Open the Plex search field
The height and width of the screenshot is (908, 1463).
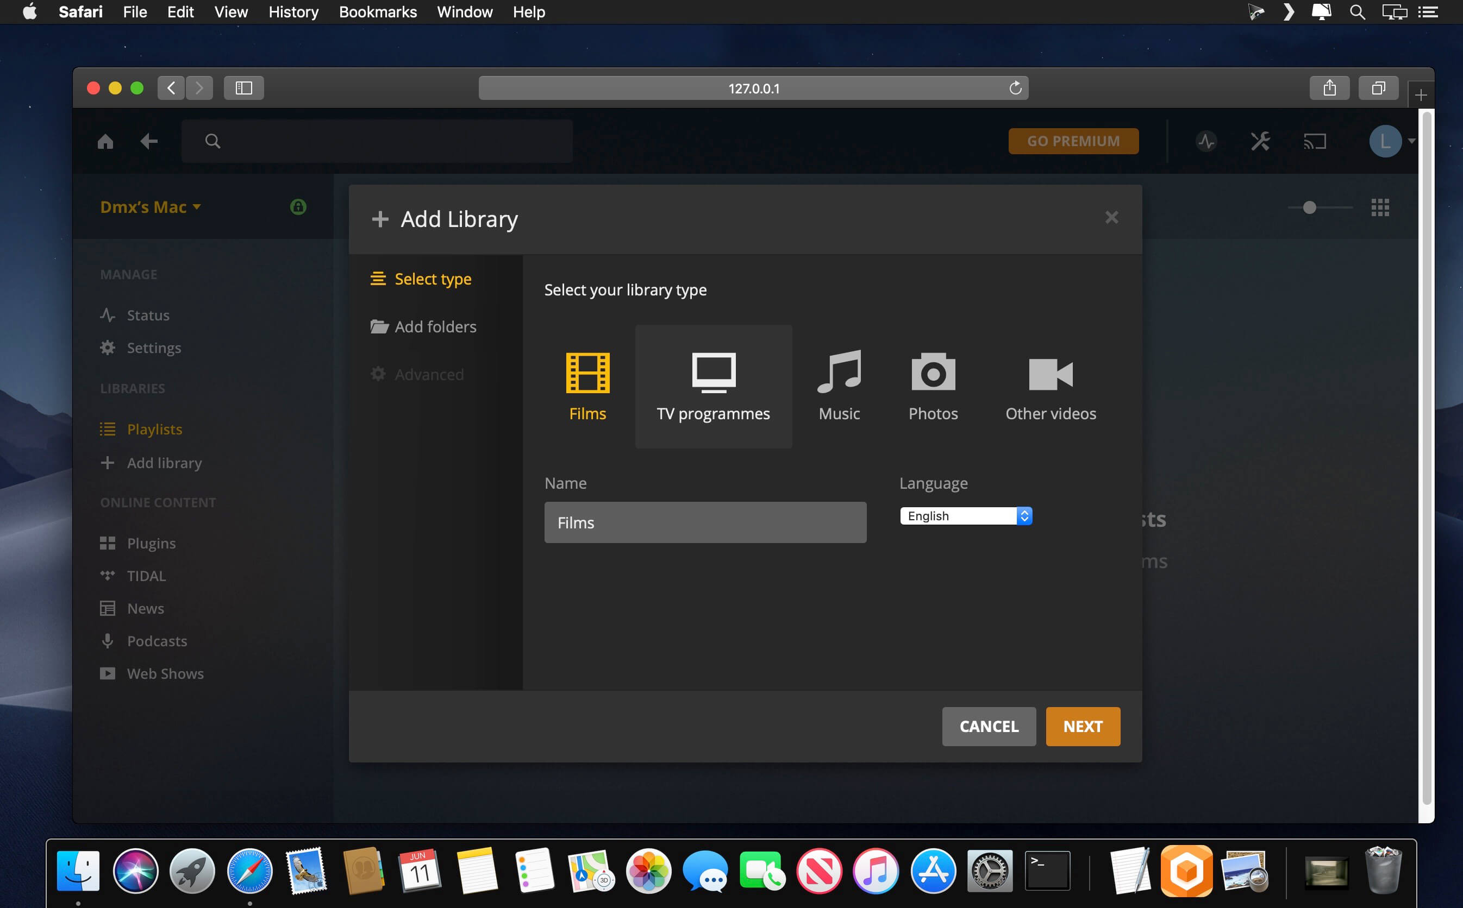377,141
